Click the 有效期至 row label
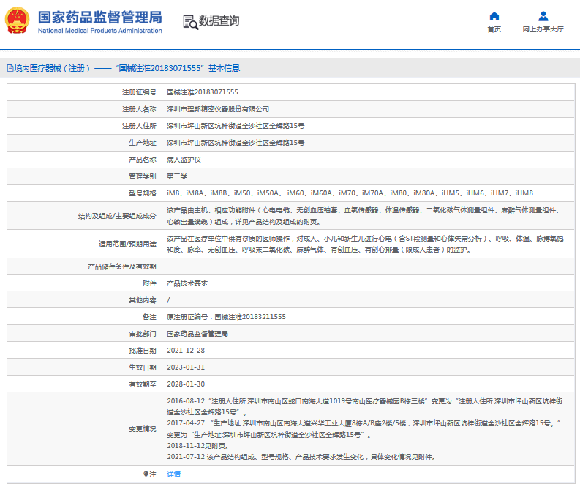This screenshot has width=580, height=489. pos(143,384)
